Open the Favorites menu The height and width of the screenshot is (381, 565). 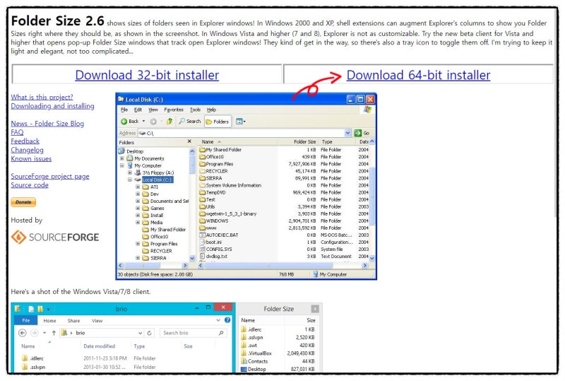point(174,110)
